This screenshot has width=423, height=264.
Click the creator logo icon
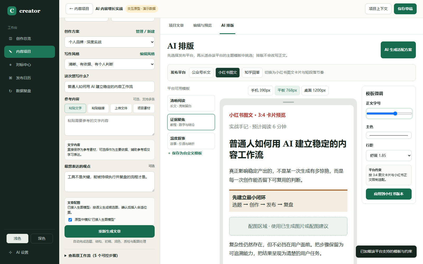[x=12, y=11]
